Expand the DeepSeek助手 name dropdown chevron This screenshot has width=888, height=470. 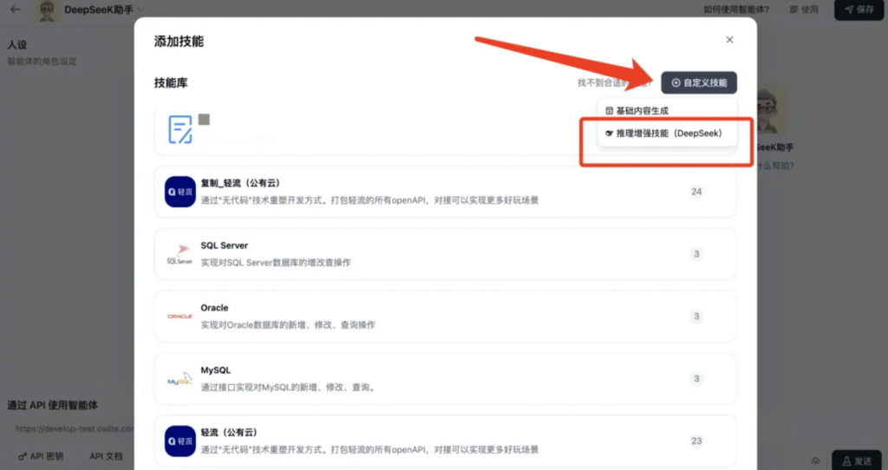141,10
